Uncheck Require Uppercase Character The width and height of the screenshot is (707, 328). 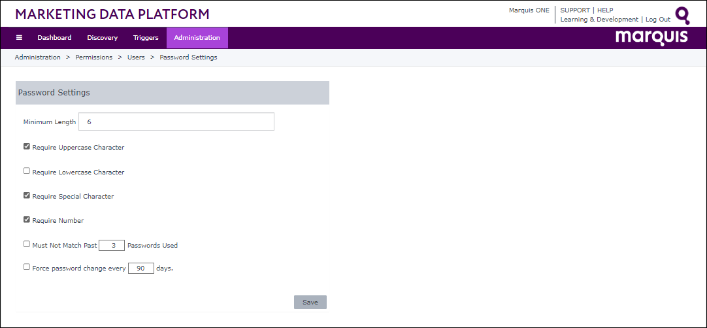click(x=27, y=146)
